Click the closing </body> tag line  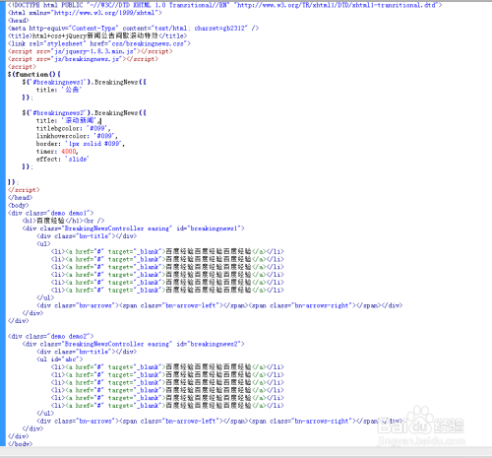20,443
